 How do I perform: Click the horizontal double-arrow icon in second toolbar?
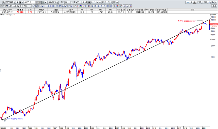[x=4, y=6]
